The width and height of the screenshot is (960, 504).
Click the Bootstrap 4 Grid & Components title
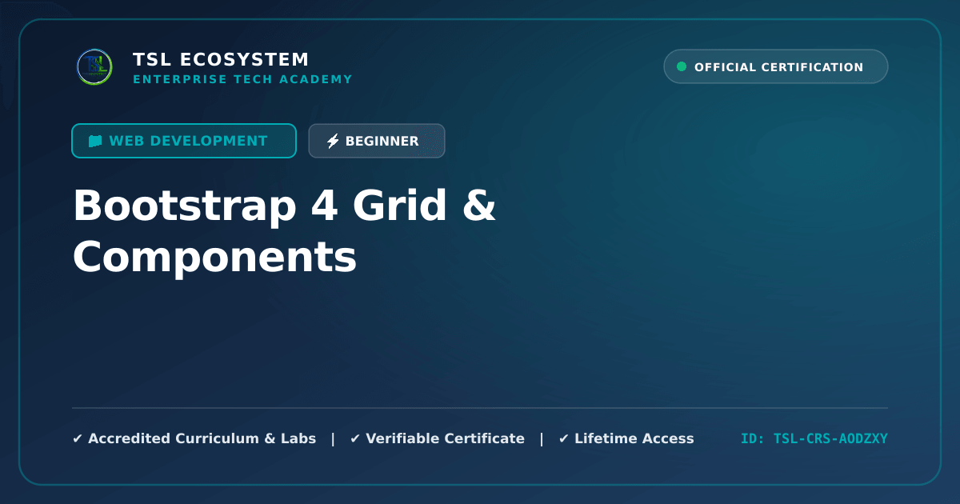(284, 232)
